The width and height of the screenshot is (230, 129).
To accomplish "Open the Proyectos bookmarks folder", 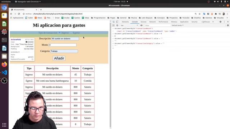I will point(172,18).
